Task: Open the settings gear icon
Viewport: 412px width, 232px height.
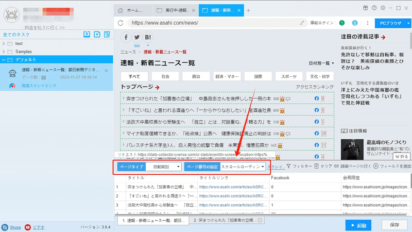Action: click(383, 8)
